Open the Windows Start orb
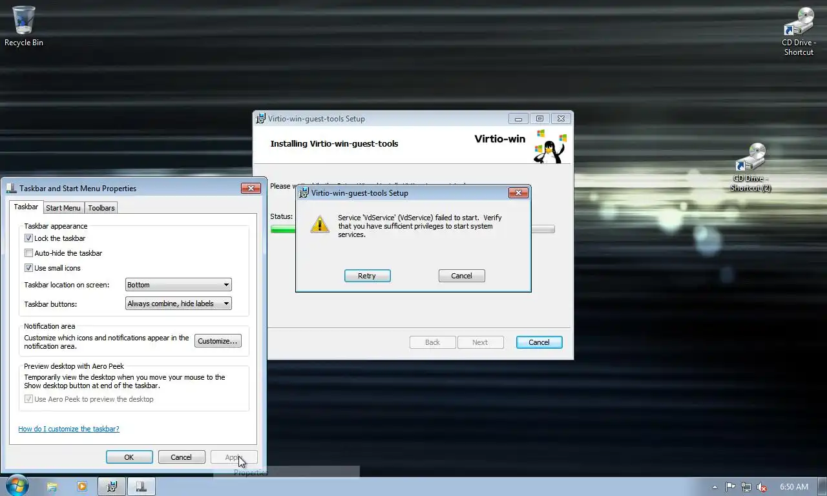827x496 pixels. (17, 486)
